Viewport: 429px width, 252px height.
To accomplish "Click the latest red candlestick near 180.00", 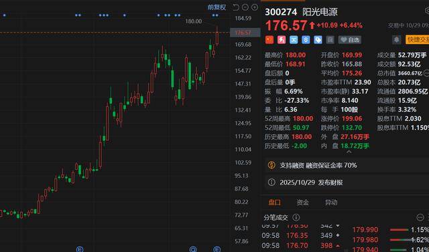I will 217,37.
